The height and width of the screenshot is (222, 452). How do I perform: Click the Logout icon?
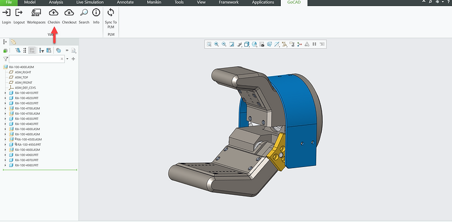point(19,13)
